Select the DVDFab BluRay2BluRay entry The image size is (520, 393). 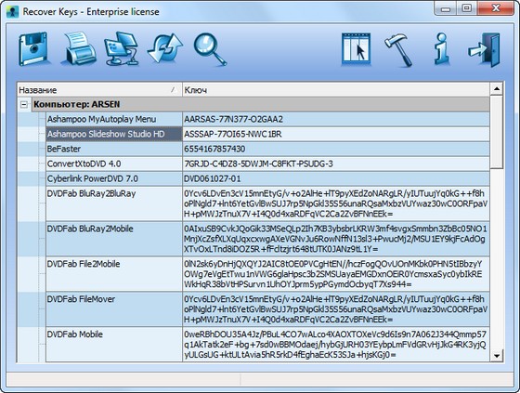[113, 203]
